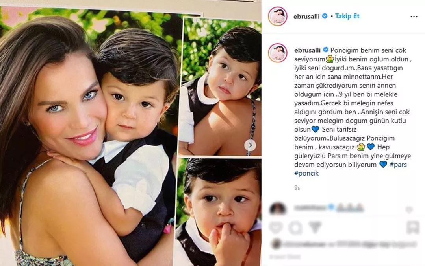Click the share paper plane icon

pyautogui.click(x=315, y=227)
